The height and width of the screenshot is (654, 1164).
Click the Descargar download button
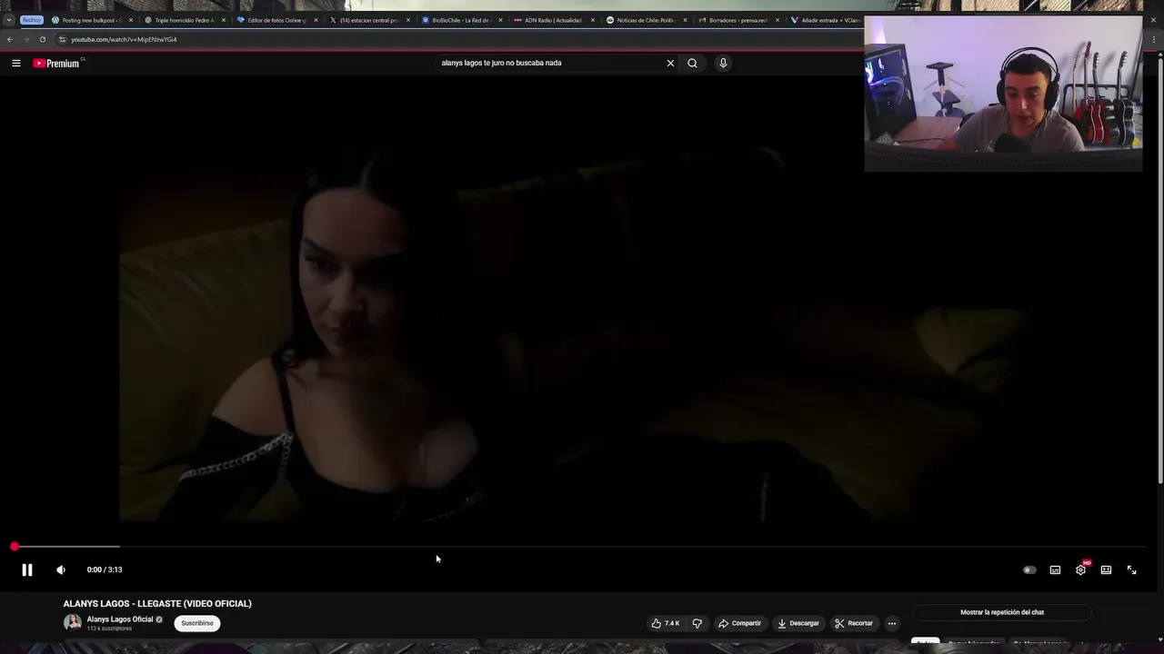(x=798, y=623)
